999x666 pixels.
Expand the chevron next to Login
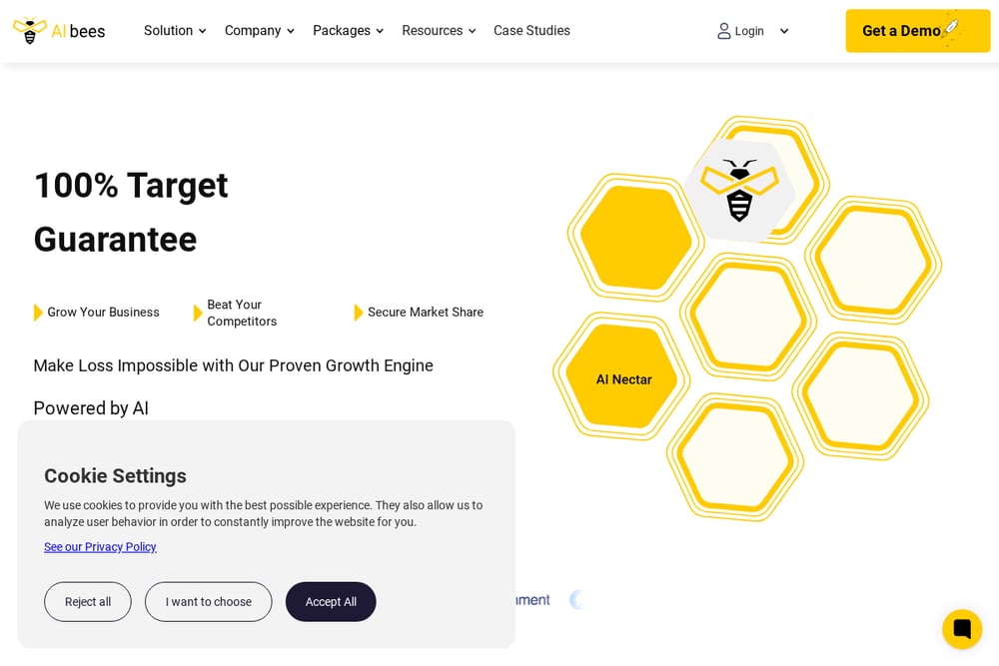[784, 31]
